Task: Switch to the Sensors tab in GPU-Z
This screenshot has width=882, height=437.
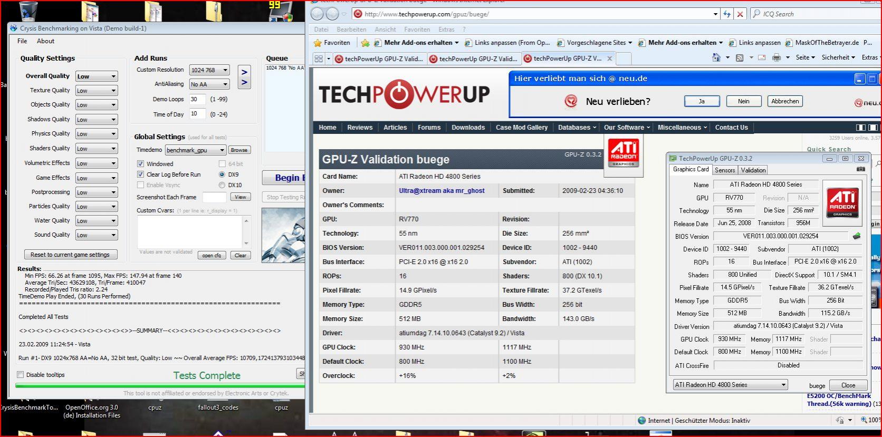Action: (725, 170)
